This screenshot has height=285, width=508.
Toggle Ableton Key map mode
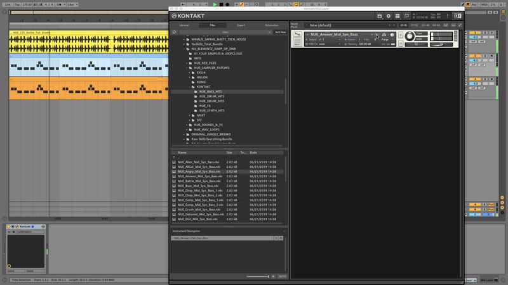tap(474, 4)
